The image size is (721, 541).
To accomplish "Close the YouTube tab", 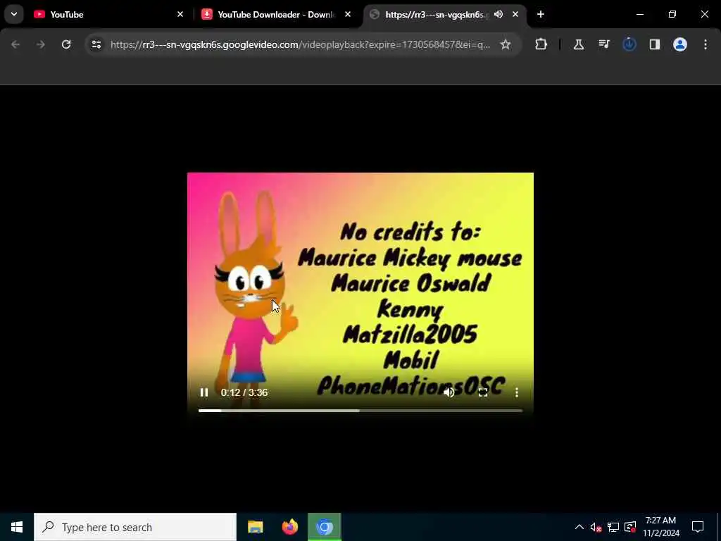I will pyautogui.click(x=180, y=15).
